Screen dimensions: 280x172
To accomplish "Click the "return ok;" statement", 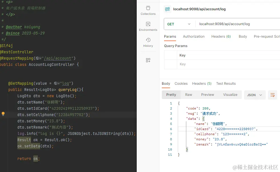I will (28, 159).
